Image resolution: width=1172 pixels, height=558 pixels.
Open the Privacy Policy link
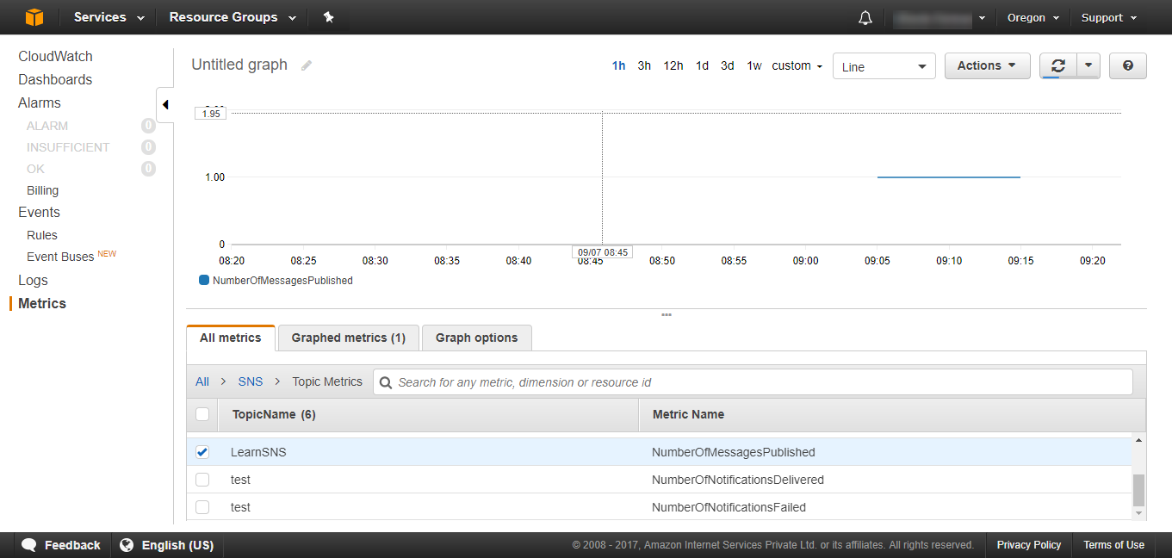[x=1029, y=545]
